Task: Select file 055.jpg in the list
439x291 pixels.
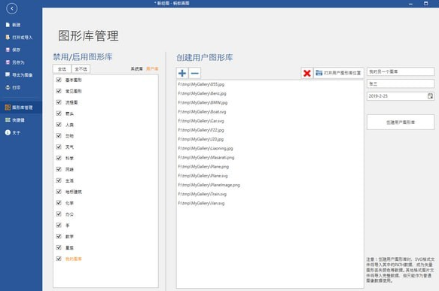Action: 201,84
